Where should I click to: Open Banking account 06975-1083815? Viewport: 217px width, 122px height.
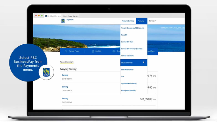point(65,87)
